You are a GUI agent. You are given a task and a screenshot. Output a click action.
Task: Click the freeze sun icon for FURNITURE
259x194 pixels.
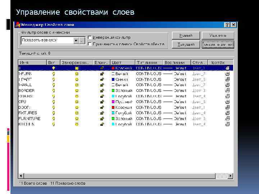coord(77,119)
